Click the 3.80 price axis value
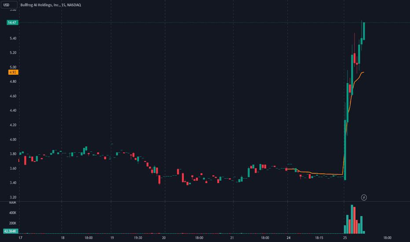Image resolution: width=410 pixels, height=242 pixels. point(13,154)
